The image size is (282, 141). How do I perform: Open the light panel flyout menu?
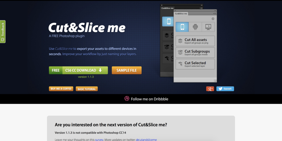click(x=214, y=14)
